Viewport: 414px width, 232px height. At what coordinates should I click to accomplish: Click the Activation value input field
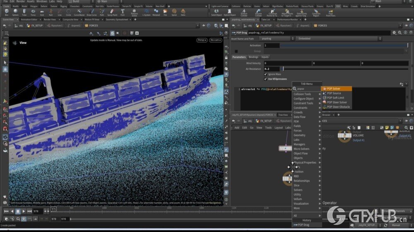[x=271, y=45]
